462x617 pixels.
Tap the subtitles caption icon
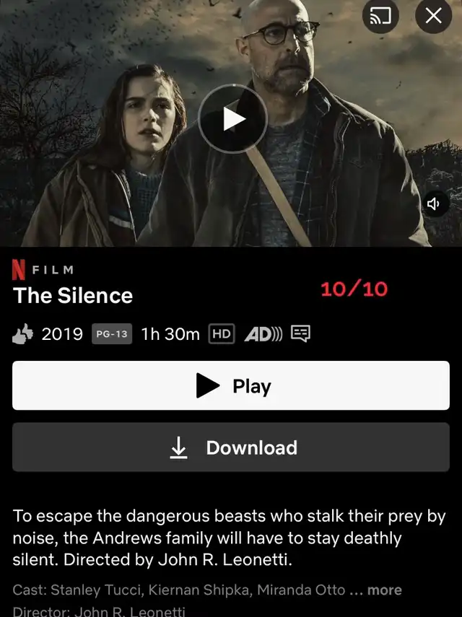point(300,333)
